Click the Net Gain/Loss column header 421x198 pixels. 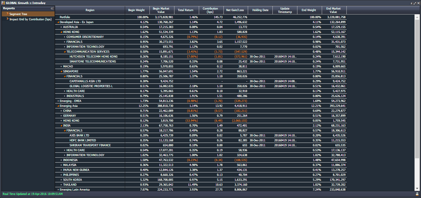tap(235, 10)
